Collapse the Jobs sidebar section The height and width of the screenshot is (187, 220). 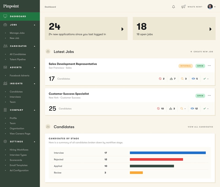(x=35, y=25)
